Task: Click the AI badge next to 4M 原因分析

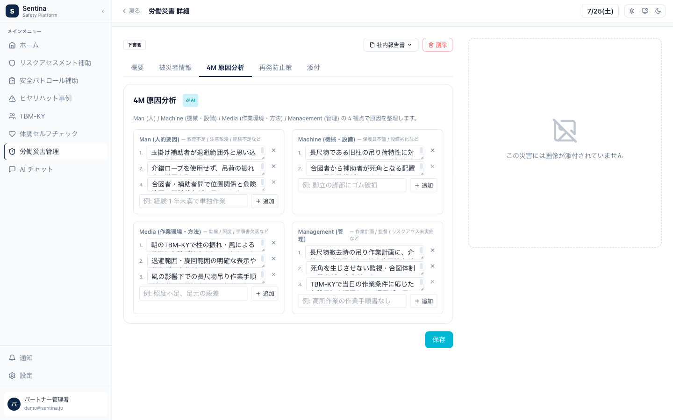Action: tap(191, 100)
